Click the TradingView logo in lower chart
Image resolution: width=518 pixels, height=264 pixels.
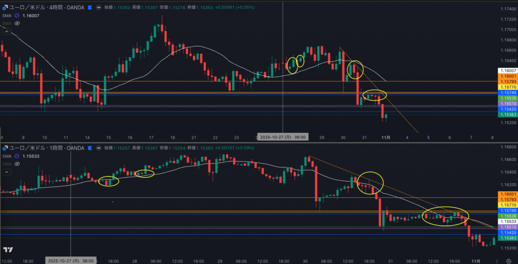[x=8, y=250]
